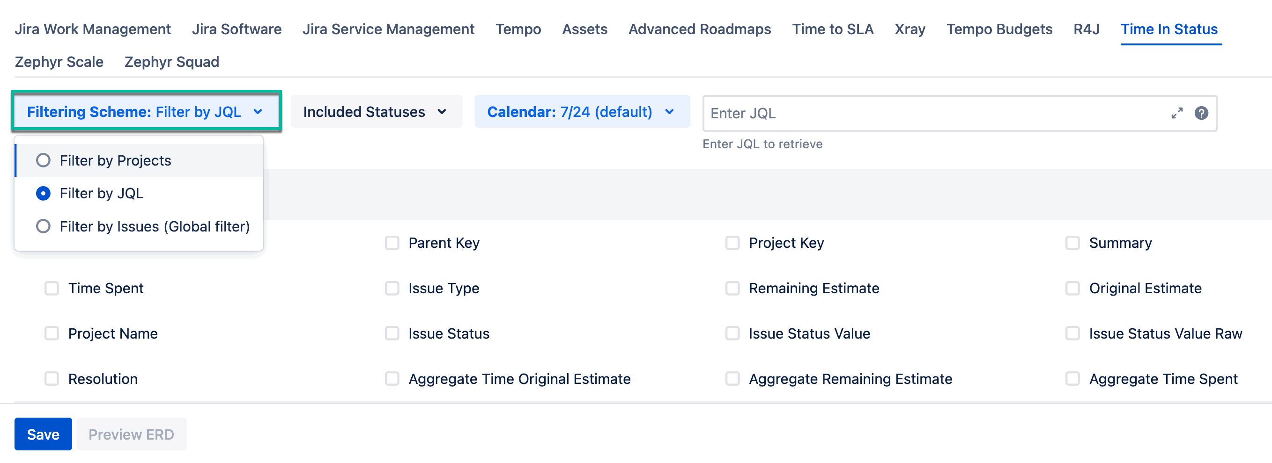This screenshot has width=1272, height=463.
Task: Choose Filter by Issues (Global filter) option
Action: 44,226
